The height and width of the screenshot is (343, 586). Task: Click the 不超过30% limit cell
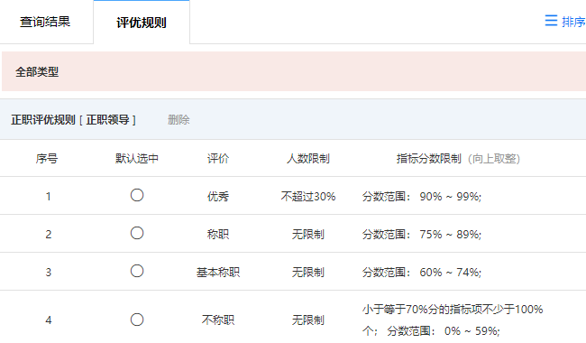[308, 197]
